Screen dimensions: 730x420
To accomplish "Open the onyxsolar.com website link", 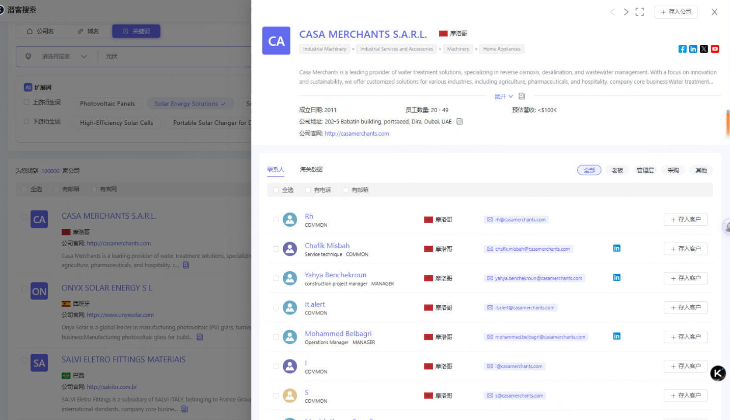I will coord(120,315).
